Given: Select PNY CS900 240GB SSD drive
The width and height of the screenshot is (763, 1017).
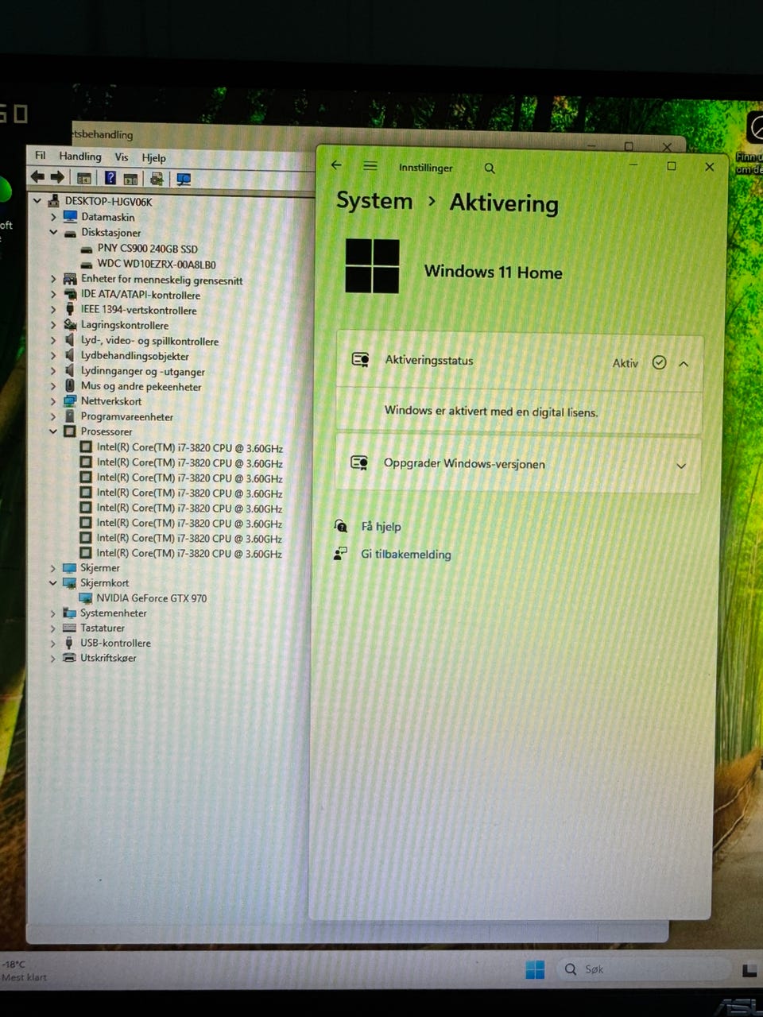Looking at the screenshot, I should [148, 248].
